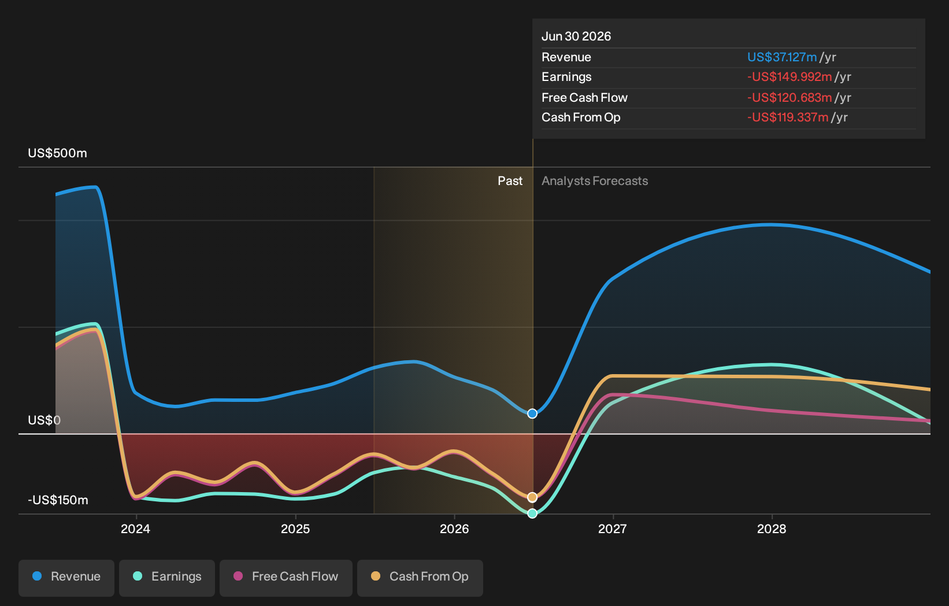The image size is (949, 606).
Task: Click the orange Cash From Op data marker
Action: pos(532,497)
